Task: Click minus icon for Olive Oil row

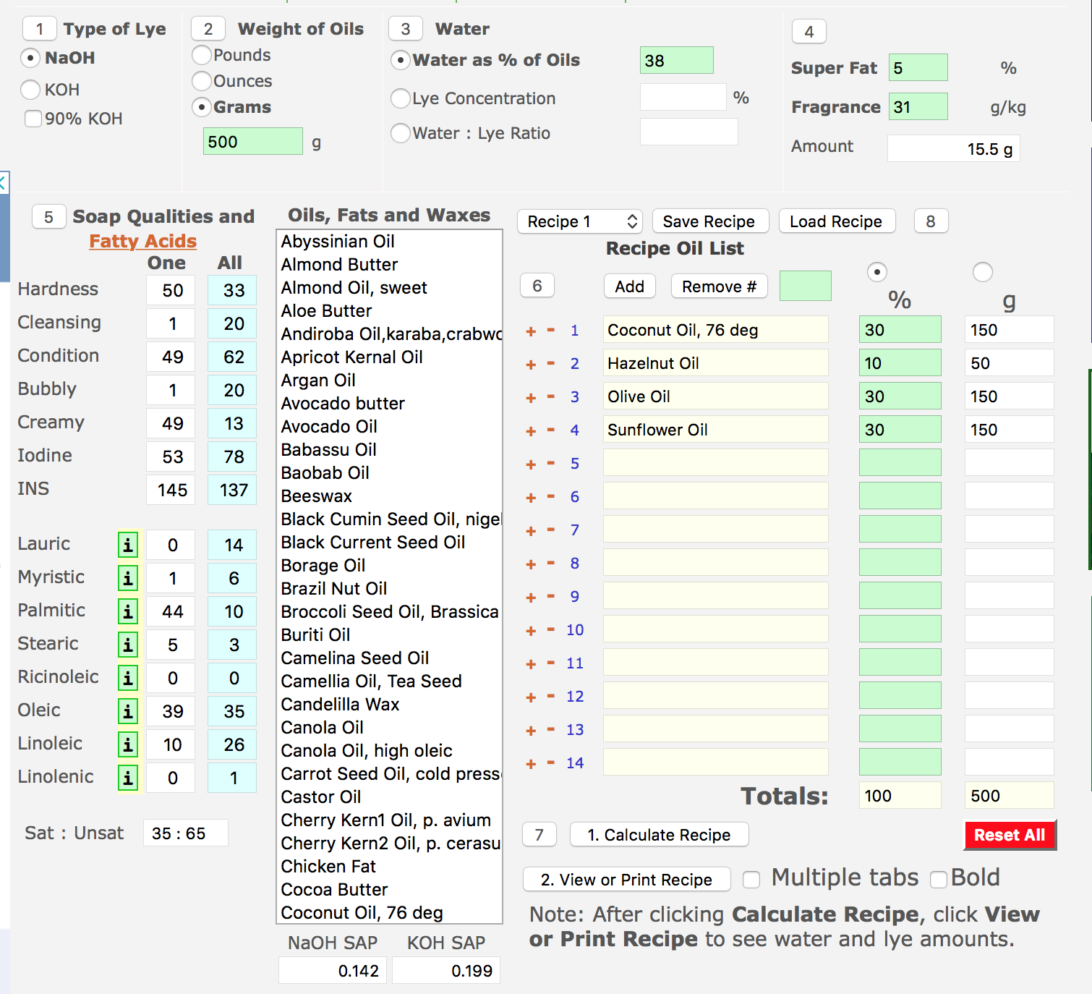Action: point(551,396)
